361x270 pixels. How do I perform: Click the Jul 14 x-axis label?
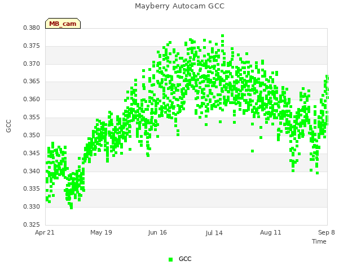tap(214, 233)
